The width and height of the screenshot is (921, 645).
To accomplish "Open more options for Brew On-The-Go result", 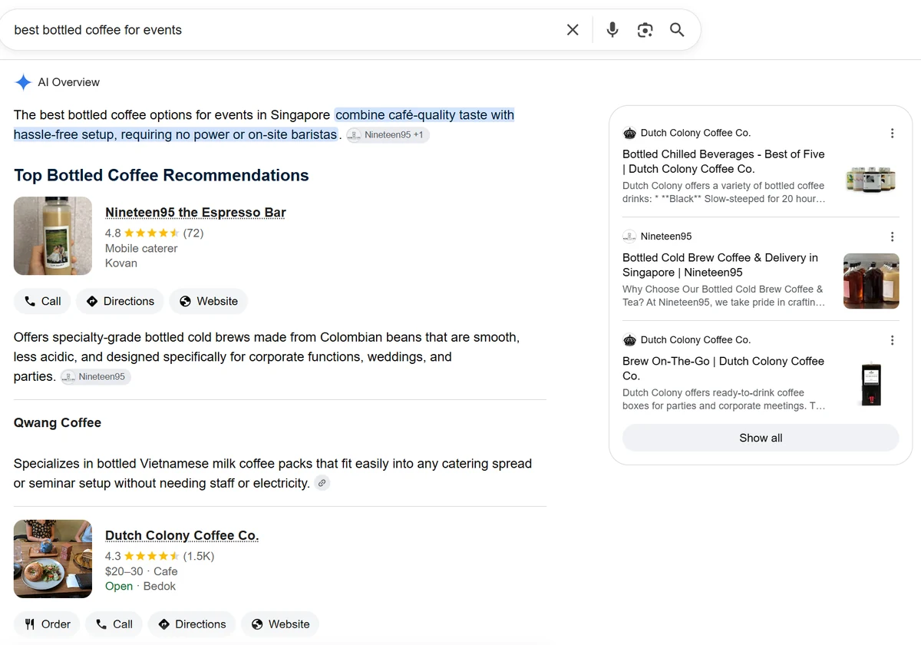I will click(x=892, y=340).
